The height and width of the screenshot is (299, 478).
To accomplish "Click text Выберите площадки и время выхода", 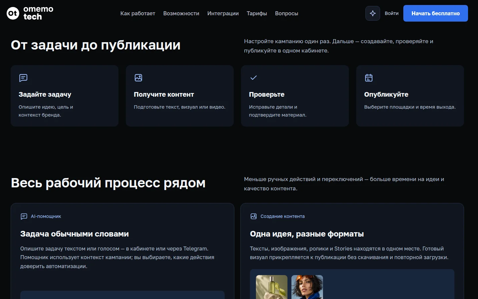I will 410,107.
